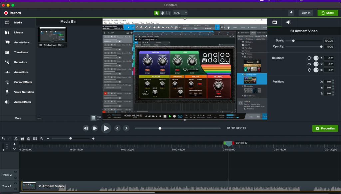The height and width of the screenshot is (194, 341).
Task: Increase the Position X value
Action: point(333,81)
